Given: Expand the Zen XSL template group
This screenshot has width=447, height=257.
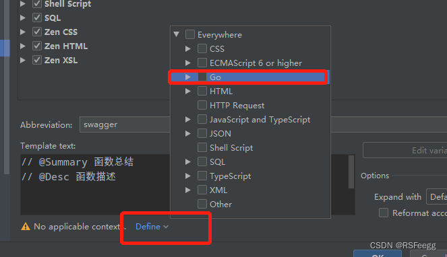Looking at the screenshot, I should 23,60.
